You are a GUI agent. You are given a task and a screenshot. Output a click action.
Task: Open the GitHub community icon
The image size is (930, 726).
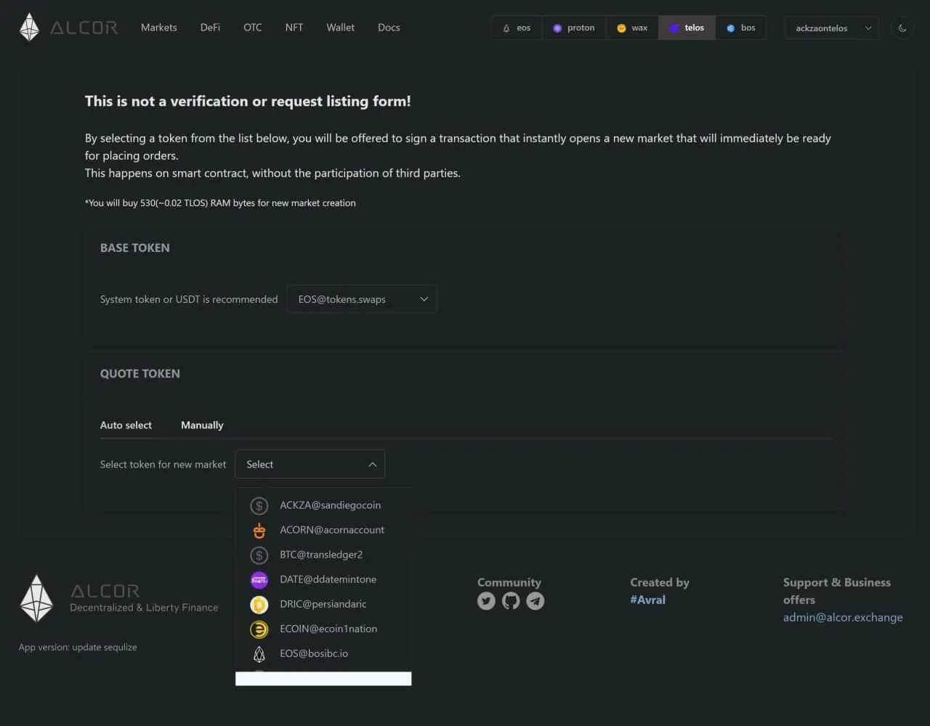coord(511,601)
